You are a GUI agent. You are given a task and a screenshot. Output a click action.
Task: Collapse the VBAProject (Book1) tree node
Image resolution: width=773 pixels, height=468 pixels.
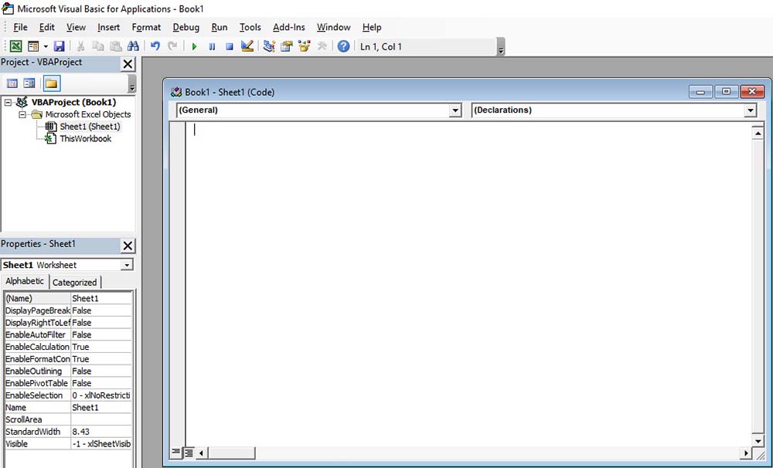(x=8, y=103)
